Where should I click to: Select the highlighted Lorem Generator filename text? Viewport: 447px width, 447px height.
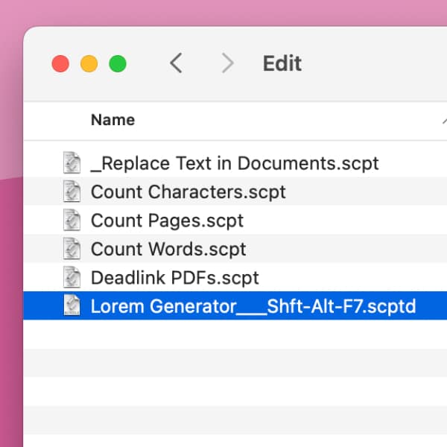pyautogui.click(x=253, y=306)
